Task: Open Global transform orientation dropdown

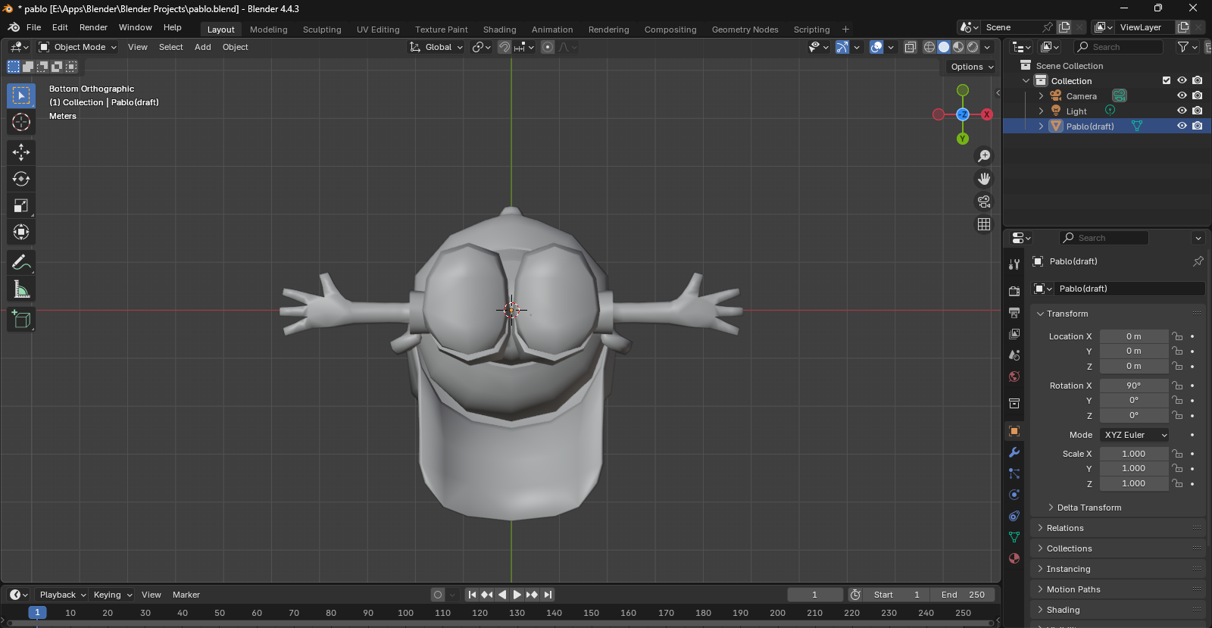Action: click(x=436, y=47)
